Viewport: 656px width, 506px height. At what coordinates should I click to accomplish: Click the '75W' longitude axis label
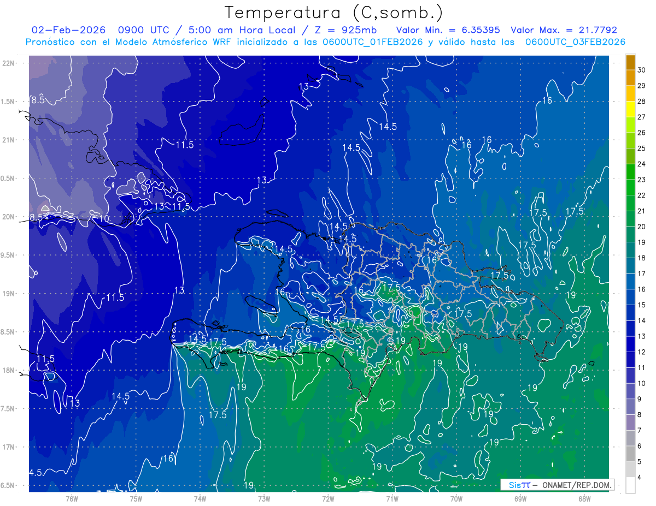click(x=136, y=499)
